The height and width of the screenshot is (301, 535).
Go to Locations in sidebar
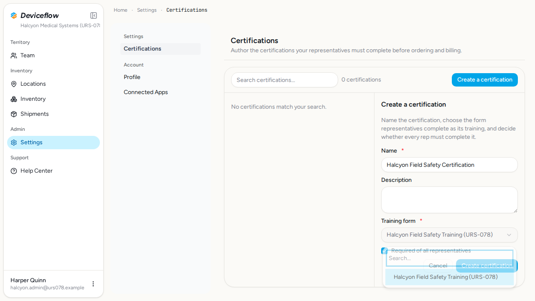pyautogui.click(x=53, y=84)
